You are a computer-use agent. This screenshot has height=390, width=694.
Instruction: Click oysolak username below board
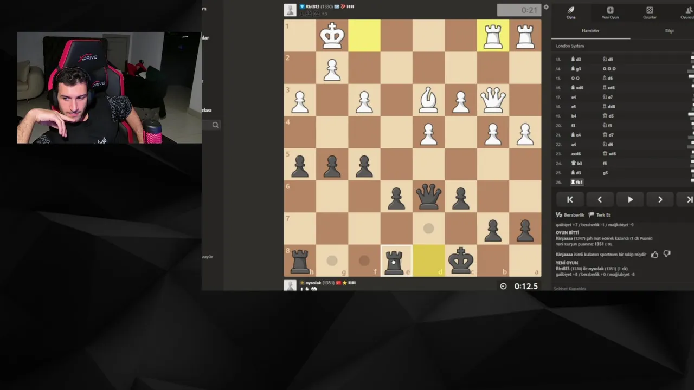[313, 283]
